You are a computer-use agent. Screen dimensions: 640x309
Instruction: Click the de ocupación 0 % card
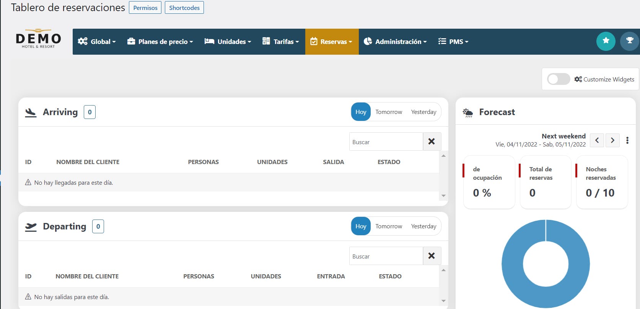point(489,182)
